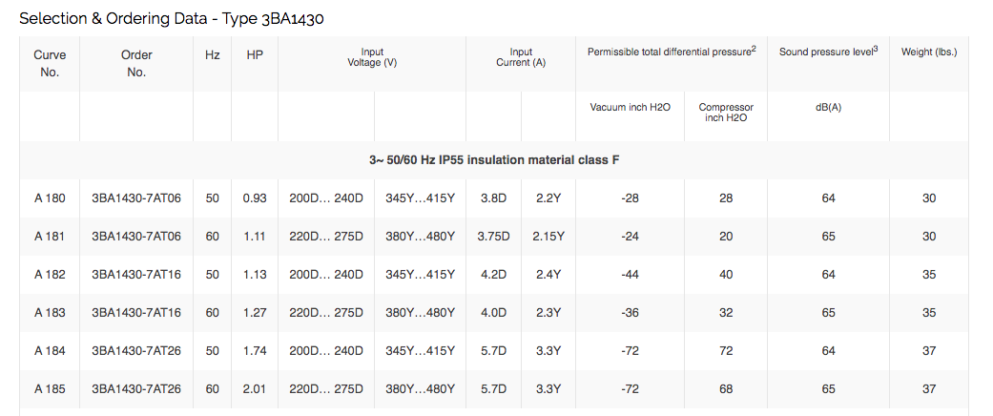Screen dimensions: 993x416
Task: Click the insulation material class F row
Action: [x=494, y=159]
